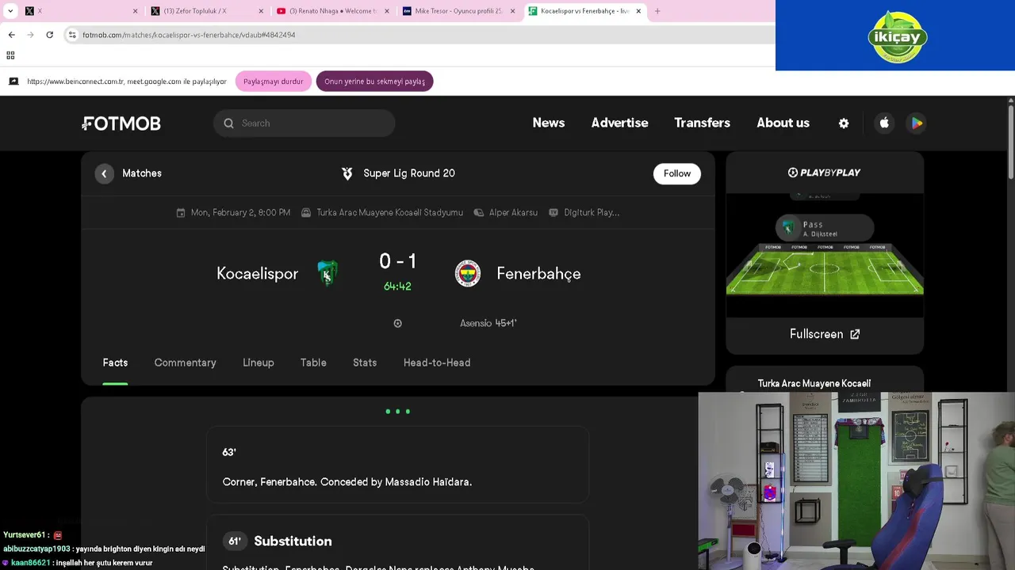Click the ikiçay sponsor logo
Screen dimensions: 1015x570
pos(898,36)
